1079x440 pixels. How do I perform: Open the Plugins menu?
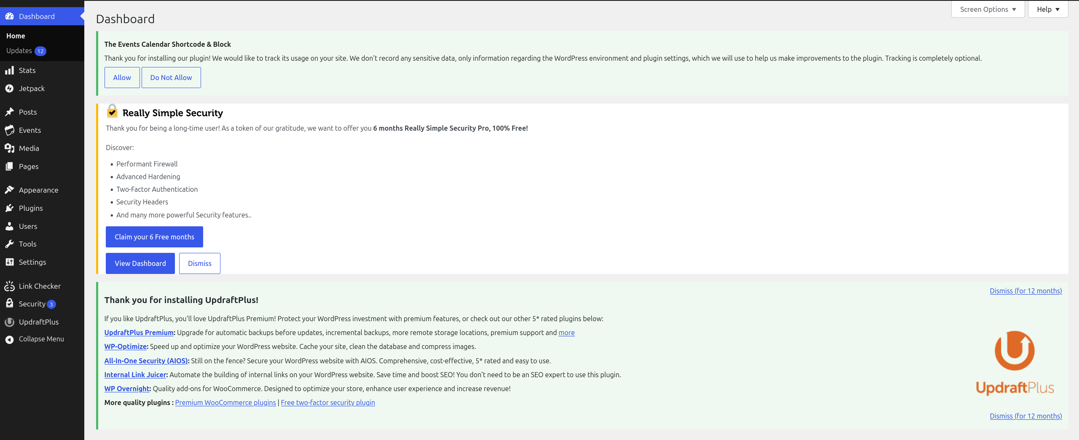tap(42, 208)
